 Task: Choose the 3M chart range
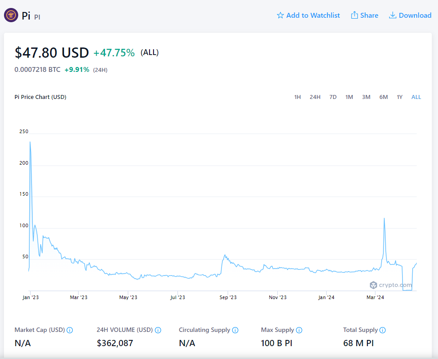point(366,97)
